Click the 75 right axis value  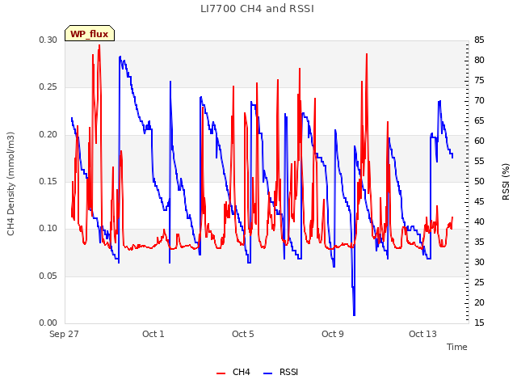coord(479,80)
